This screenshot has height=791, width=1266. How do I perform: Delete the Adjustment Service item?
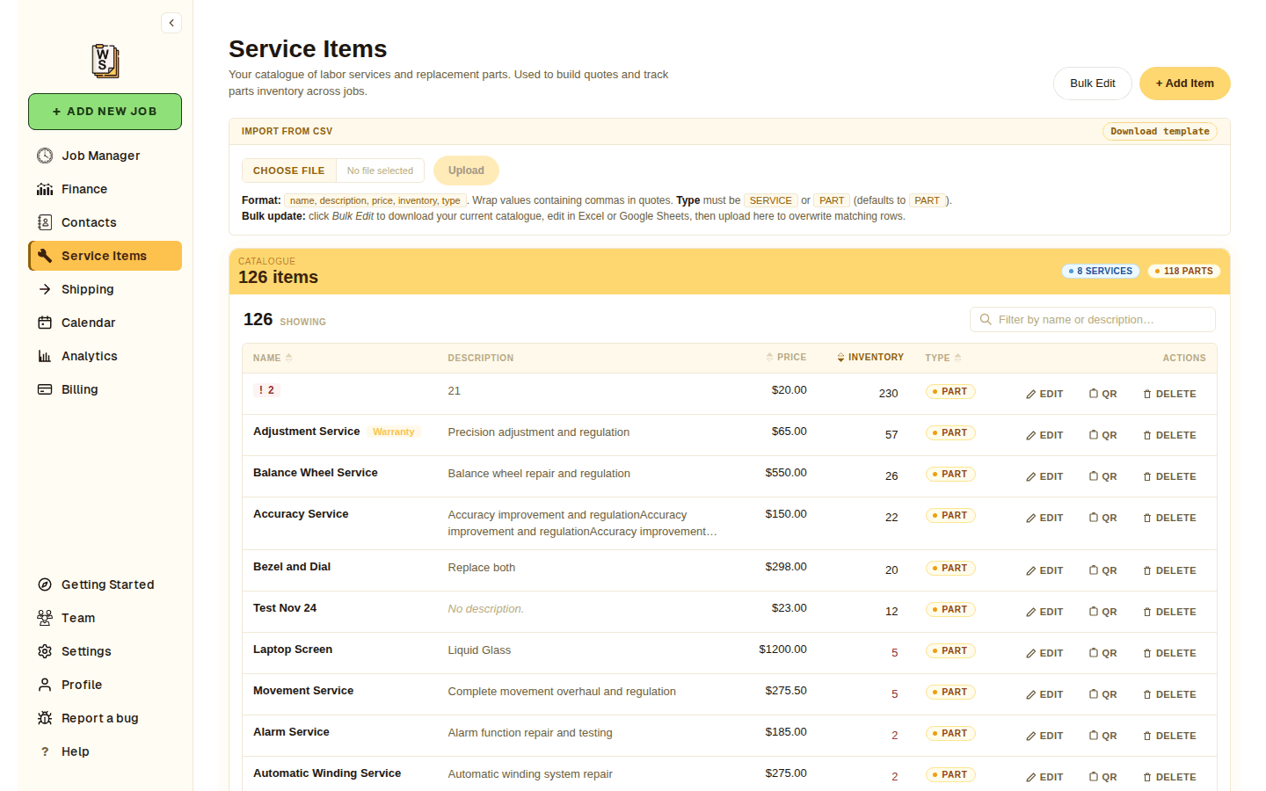click(x=1169, y=435)
